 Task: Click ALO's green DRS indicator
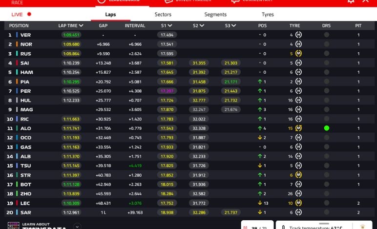[x=326, y=128]
